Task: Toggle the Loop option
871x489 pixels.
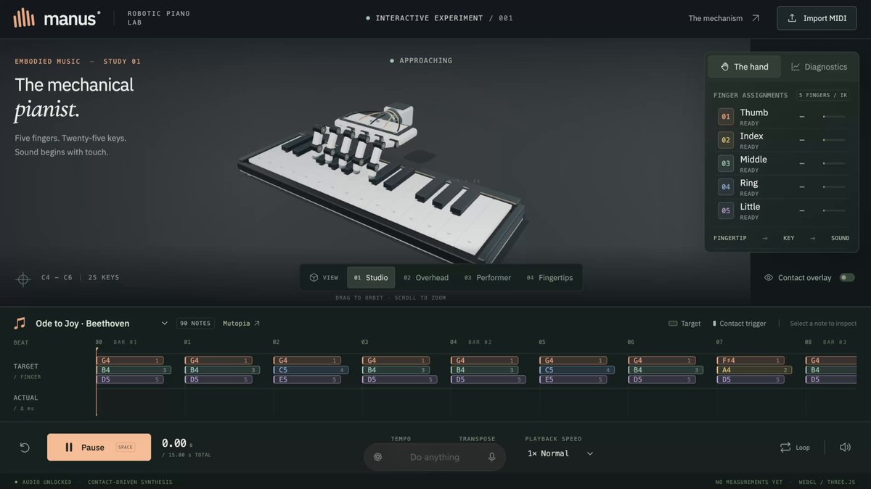Action: coord(795,448)
